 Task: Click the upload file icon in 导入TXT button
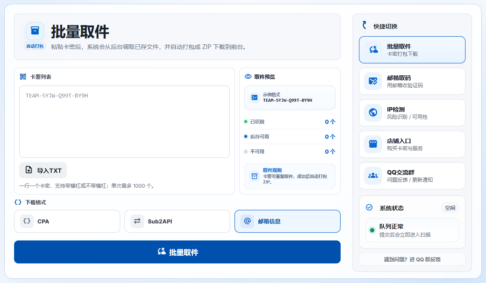coord(29,170)
